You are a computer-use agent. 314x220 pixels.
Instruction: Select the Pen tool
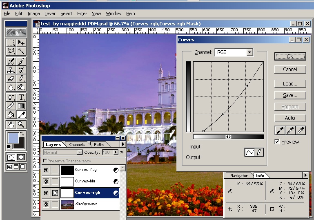click(x=11, y=97)
